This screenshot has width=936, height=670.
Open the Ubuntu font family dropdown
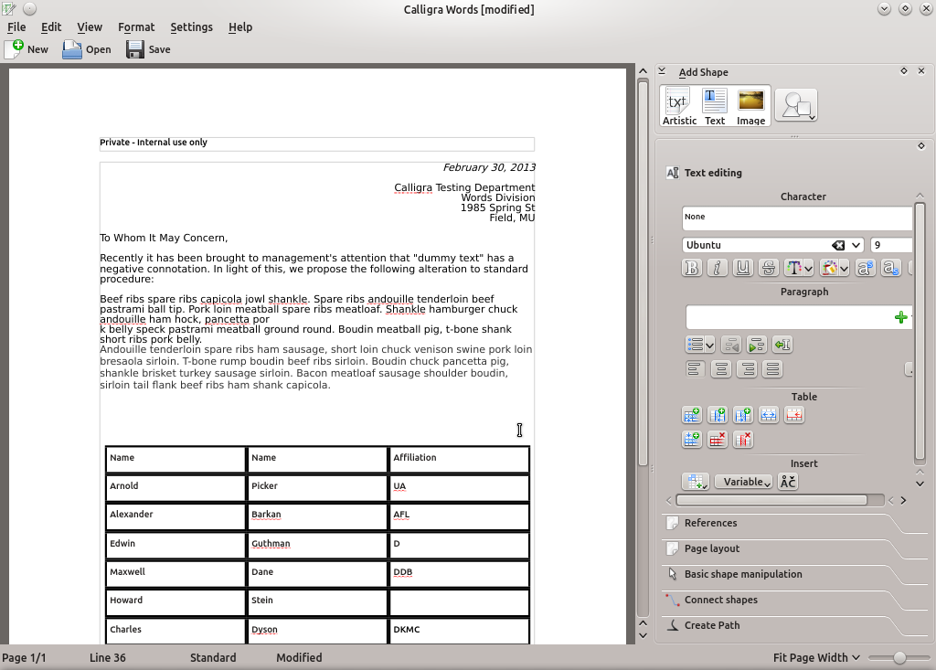(x=856, y=245)
